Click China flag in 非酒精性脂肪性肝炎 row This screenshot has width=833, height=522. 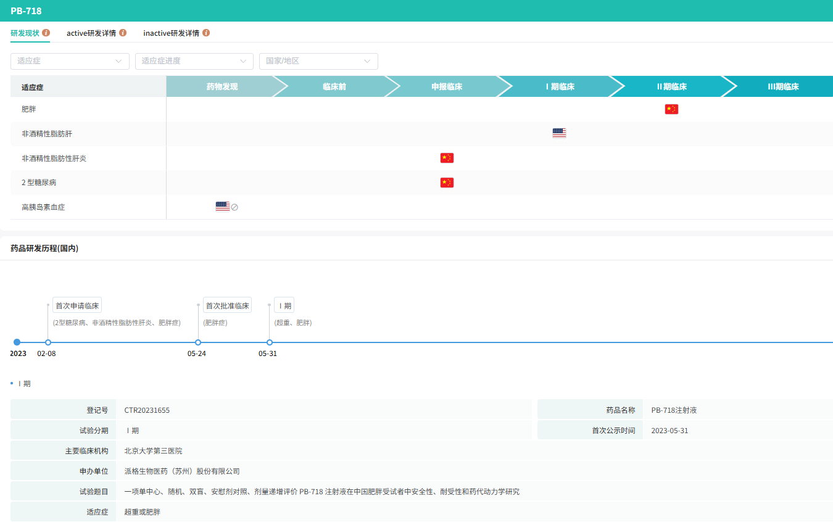pos(447,158)
